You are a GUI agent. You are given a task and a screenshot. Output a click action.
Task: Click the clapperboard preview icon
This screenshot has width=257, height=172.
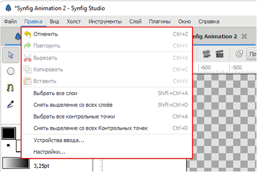tap(219, 54)
